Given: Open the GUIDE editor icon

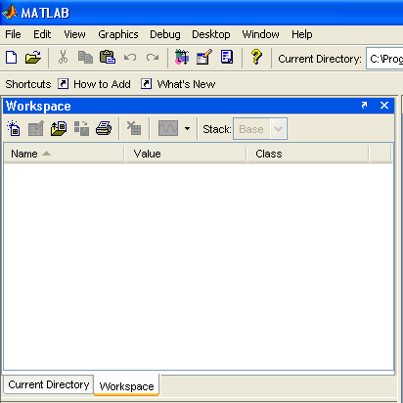Looking at the screenshot, I should click(x=204, y=57).
